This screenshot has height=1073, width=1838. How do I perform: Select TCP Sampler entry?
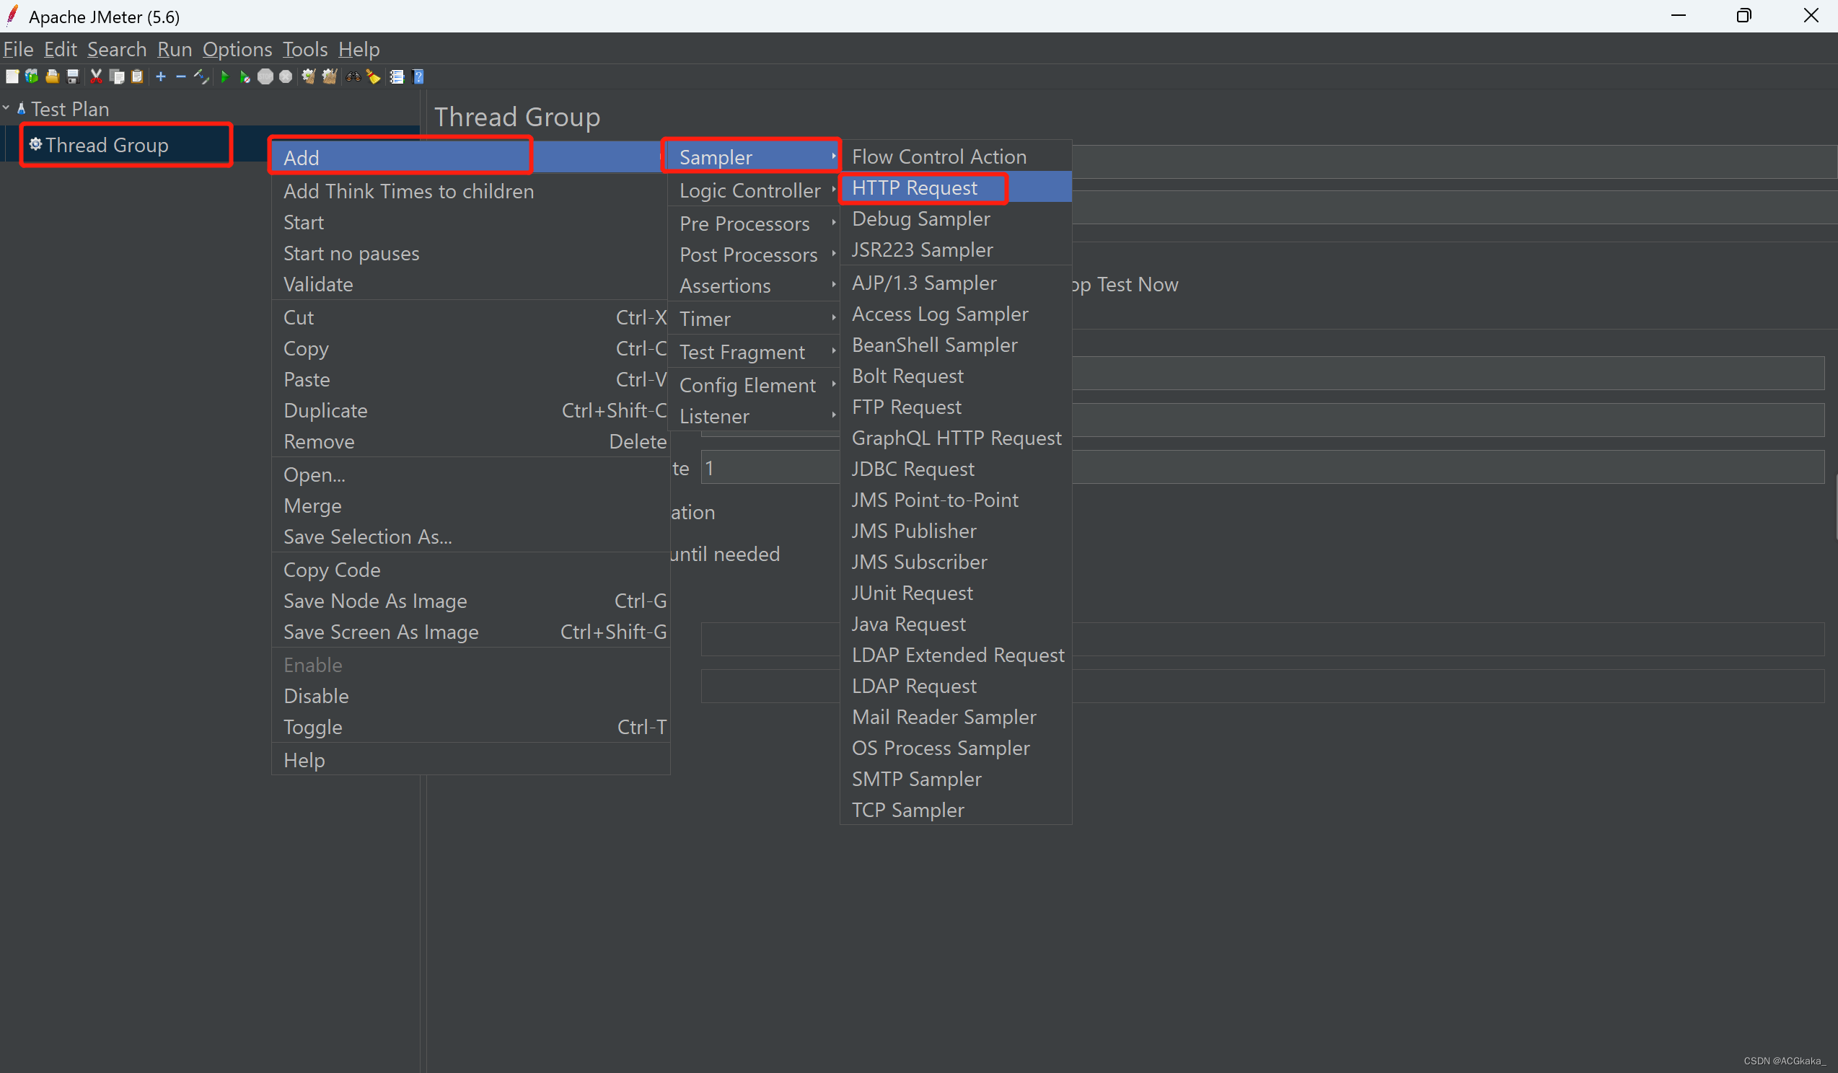coord(956,810)
